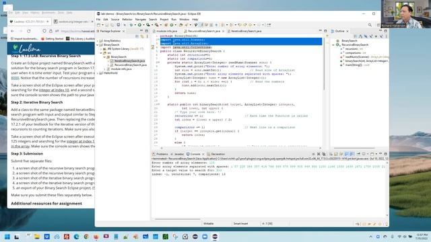Click the Run with coverage icon
This screenshot has width=431, height=242.
click(x=148, y=25)
